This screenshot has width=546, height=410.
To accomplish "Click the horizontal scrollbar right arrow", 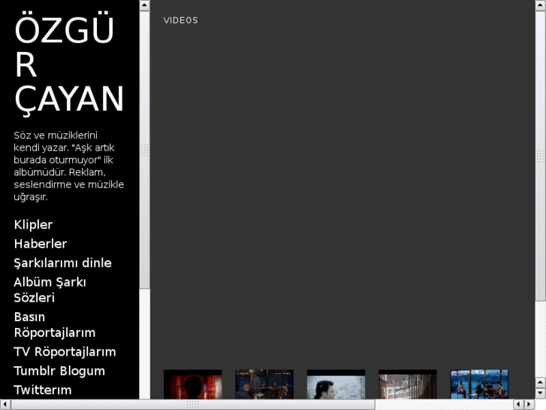I will 529,405.
